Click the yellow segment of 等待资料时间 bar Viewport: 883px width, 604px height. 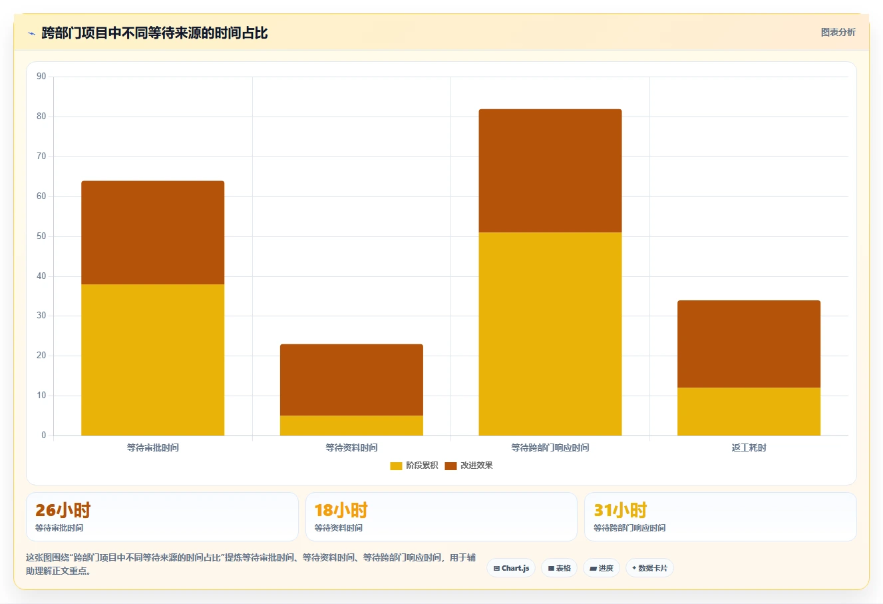(351, 426)
